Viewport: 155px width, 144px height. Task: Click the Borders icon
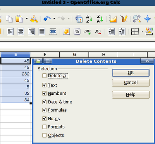tap(135, 31)
